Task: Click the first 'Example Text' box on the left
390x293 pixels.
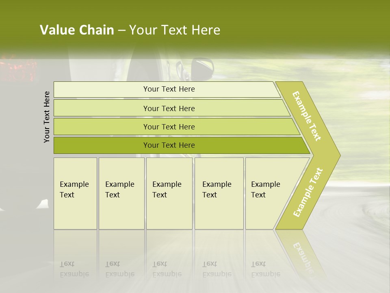Action: [x=76, y=193]
